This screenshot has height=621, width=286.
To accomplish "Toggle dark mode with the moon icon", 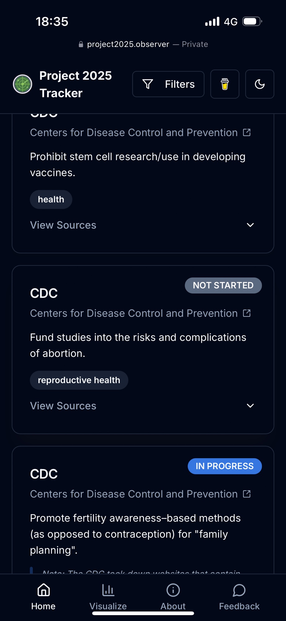I will [x=259, y=84].
